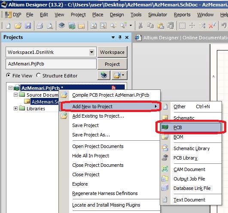228x213 pixels.
Task: Click the Print Preview magnifier icon
Action: [50, 26]
